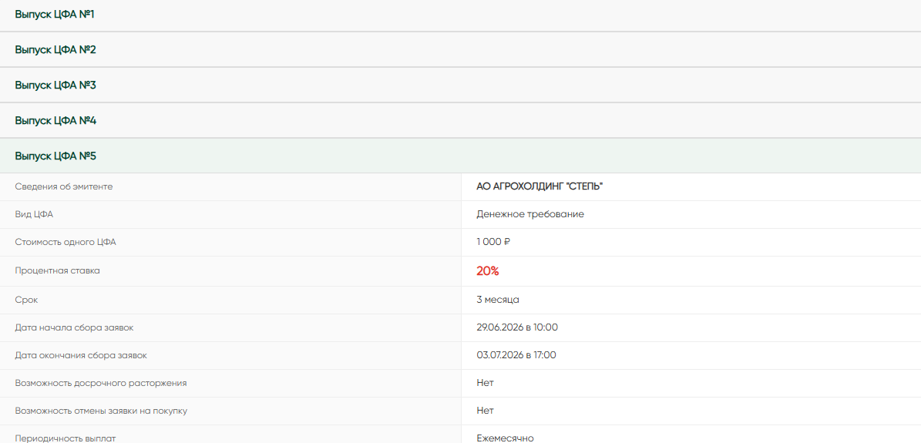The width and height of the screenshot is (921, 443).
Task: Click the Вид ЦФА label
Action: click(x=33, y=214)
